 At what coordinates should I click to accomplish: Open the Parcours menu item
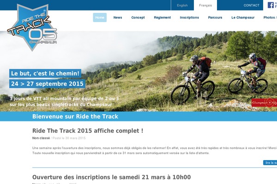pyautogui.click(x=215, y=17)
